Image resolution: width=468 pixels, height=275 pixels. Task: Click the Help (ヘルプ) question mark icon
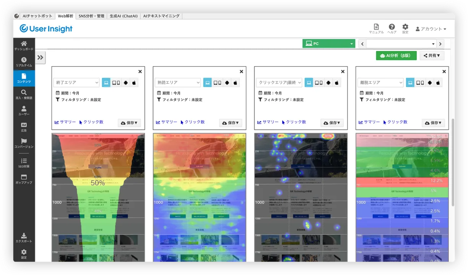tap(392, 29)
